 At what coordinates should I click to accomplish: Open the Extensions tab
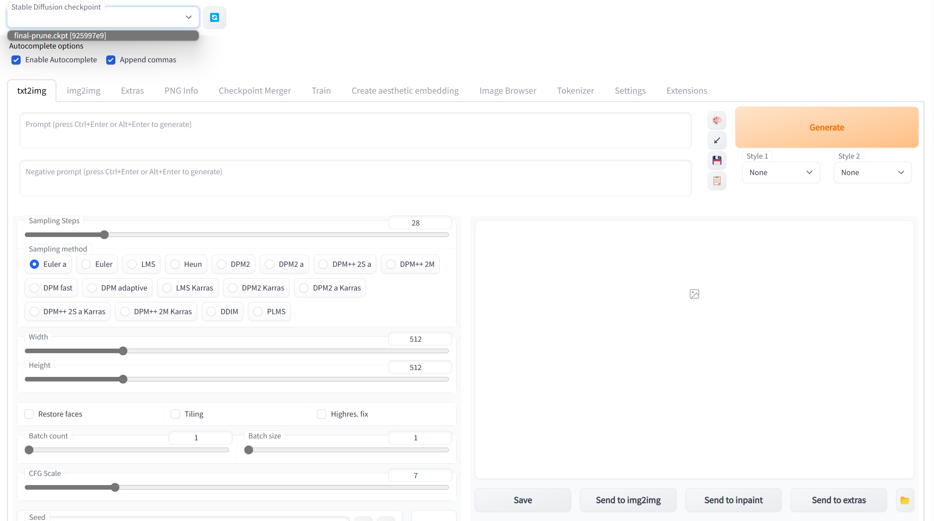tap(686, 91)
